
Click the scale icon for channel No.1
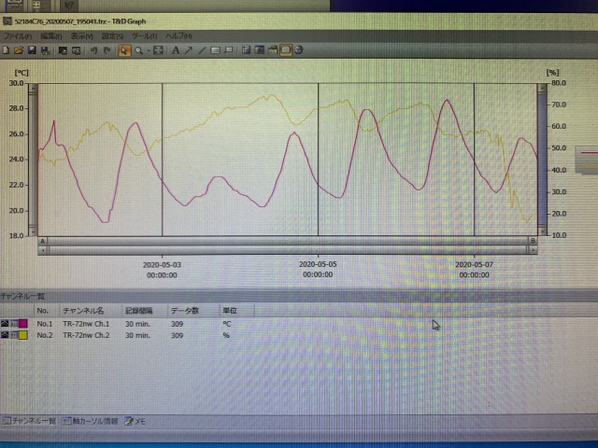pyautogui.click(x=14, y=324)
